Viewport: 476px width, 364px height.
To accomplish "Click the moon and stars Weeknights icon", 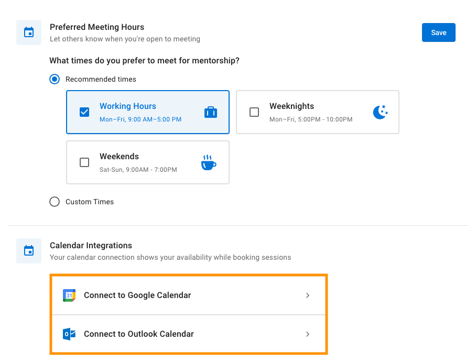I will click(381, 112).
